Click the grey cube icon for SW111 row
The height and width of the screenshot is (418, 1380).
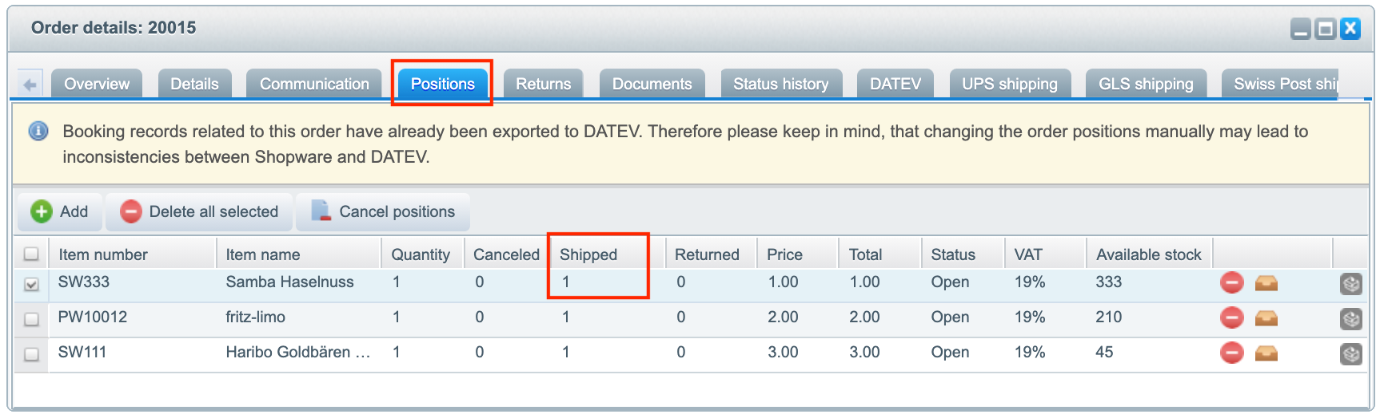(1350, 353)
